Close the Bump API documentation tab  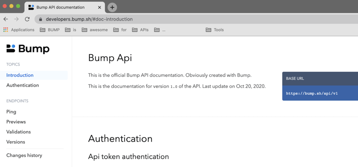[99, 7]
